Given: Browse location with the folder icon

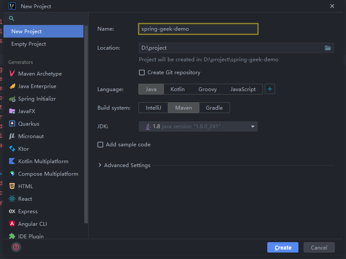Looking at the screenshot, I should pos(328,48).
